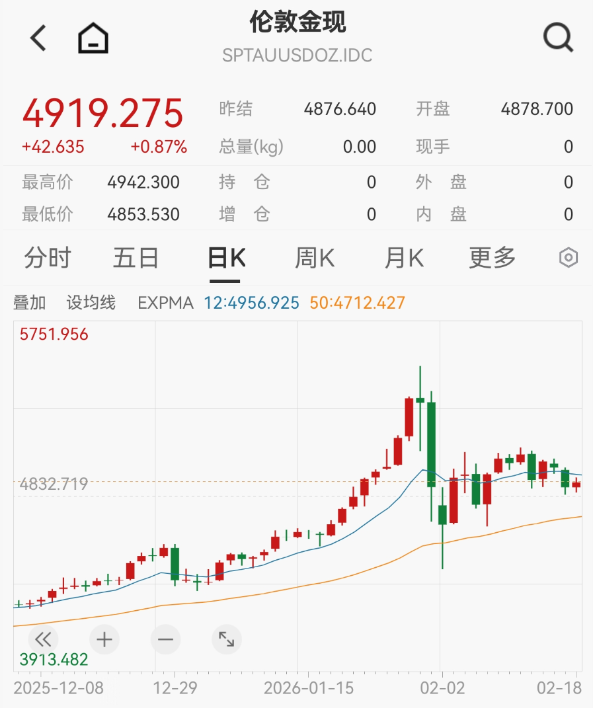Open the search function via magnifier icon

pyautogui.click(x=559, y=37)
